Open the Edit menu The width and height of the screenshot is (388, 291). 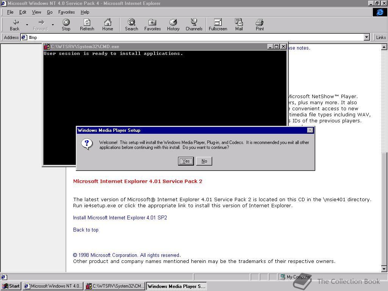(x=23, y=12)
